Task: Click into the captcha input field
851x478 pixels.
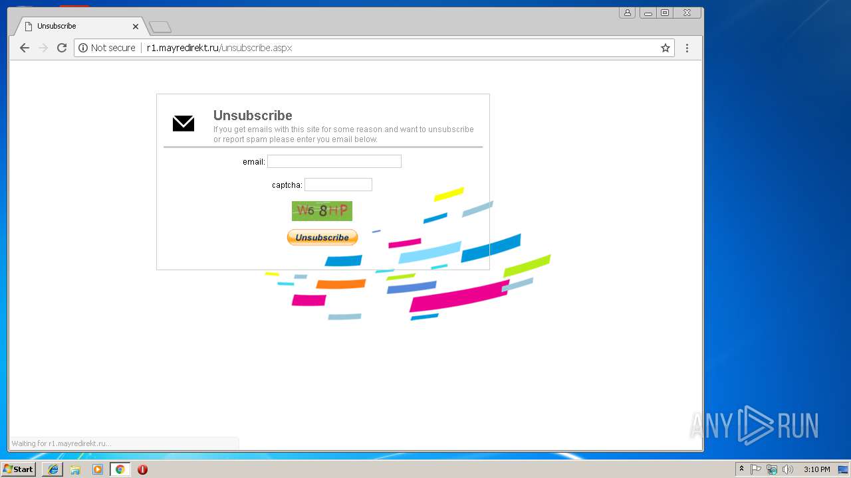Action: pos(338,185)
